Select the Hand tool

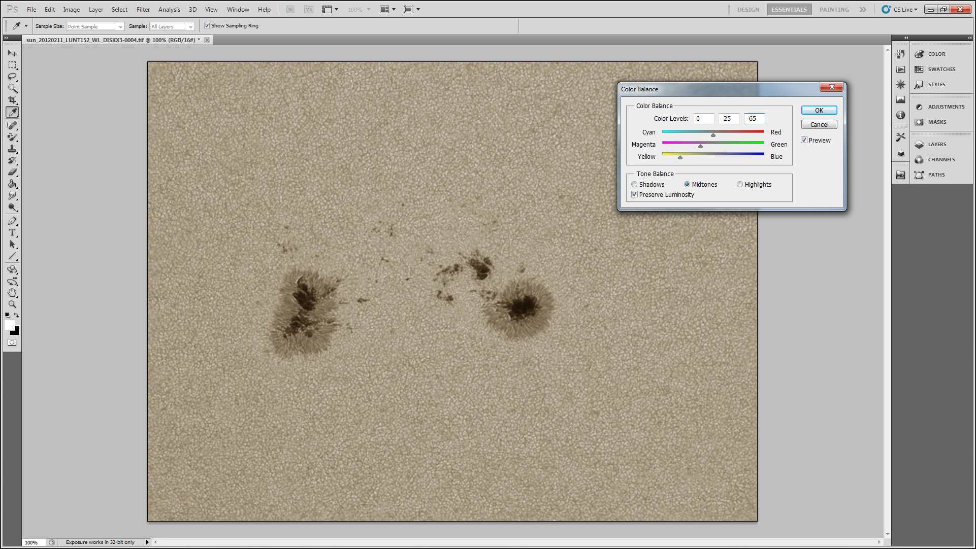[x=12, y=293]
